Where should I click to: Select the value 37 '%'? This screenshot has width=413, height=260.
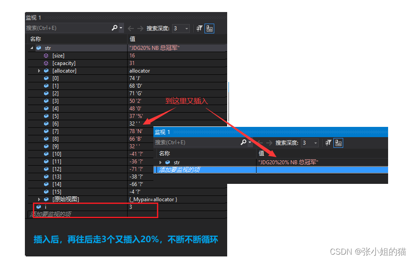click(x=136, y=116)
